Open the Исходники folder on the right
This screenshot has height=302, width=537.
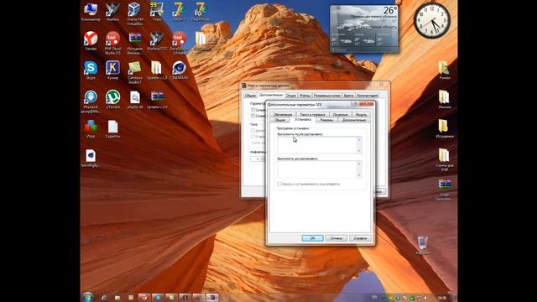tap(444, 128)
